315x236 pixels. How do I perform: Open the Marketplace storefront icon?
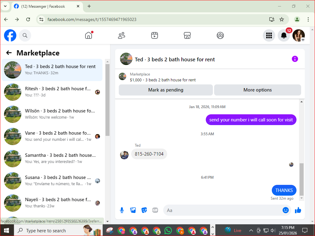[x=187, y=35]
